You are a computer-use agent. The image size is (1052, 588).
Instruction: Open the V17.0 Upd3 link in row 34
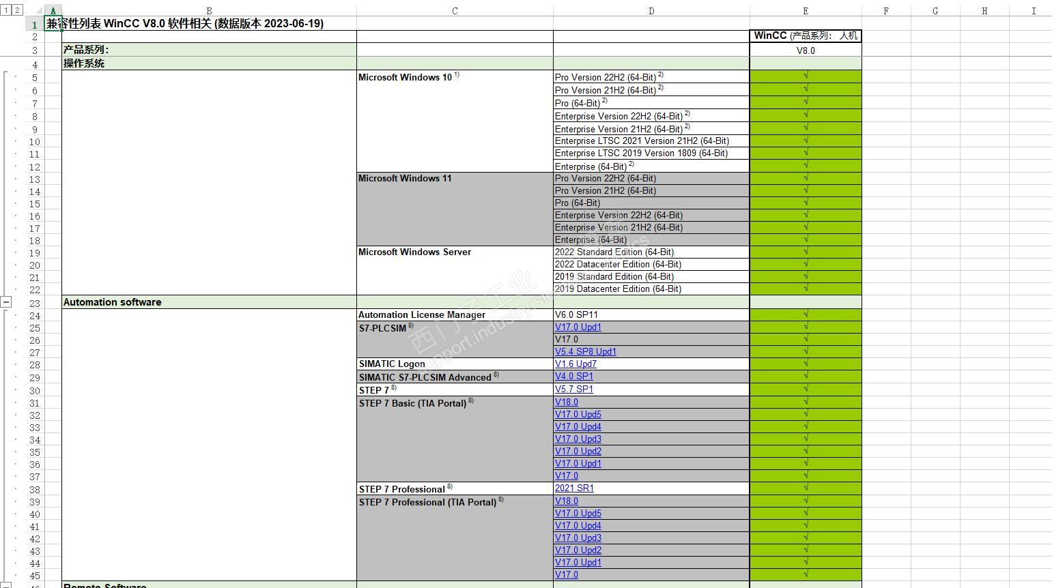click(578, 439)
